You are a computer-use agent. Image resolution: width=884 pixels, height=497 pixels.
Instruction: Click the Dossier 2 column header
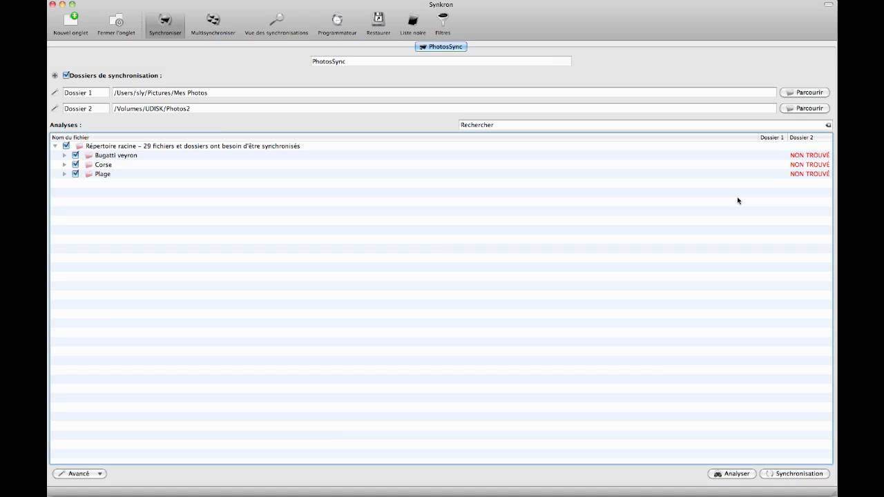pos(809,137)
